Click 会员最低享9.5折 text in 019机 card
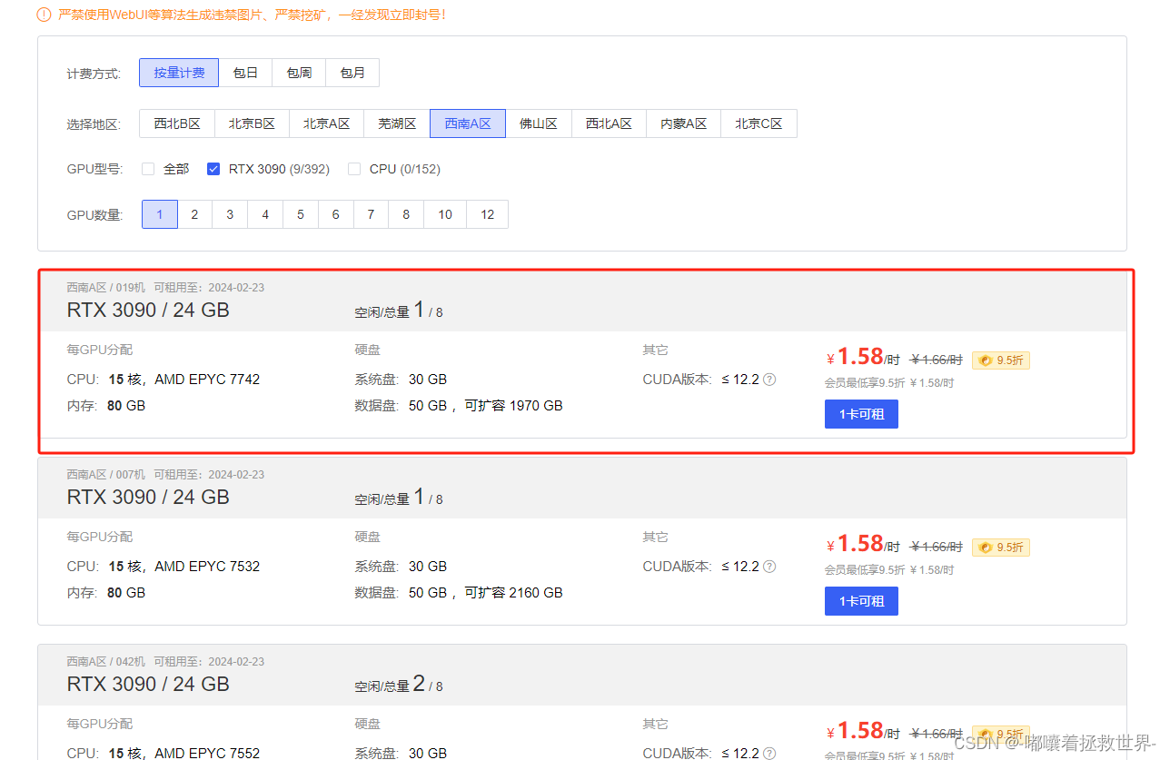 point(865,383)
